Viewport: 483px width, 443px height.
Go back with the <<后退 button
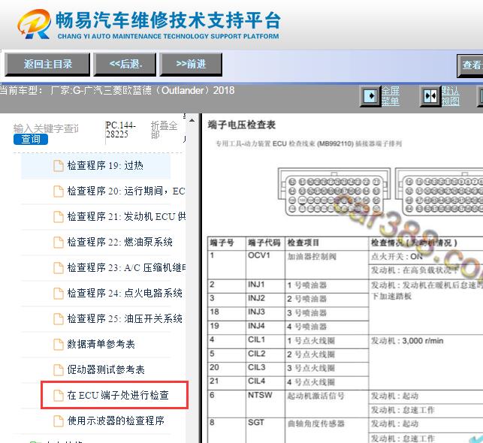(x=125, y=65)
